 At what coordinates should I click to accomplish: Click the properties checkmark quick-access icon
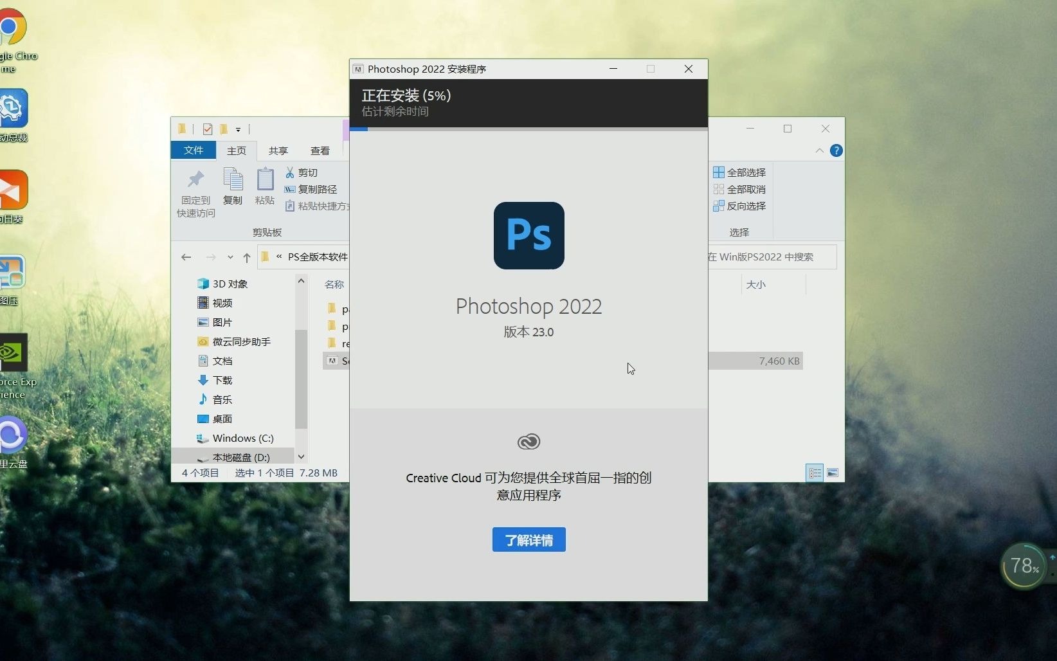207,129
